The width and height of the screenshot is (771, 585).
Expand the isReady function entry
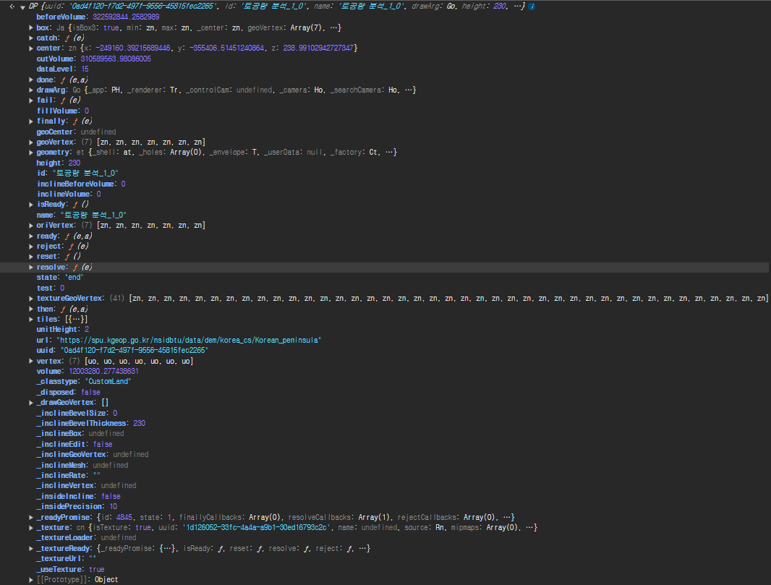tap(31, 205)
